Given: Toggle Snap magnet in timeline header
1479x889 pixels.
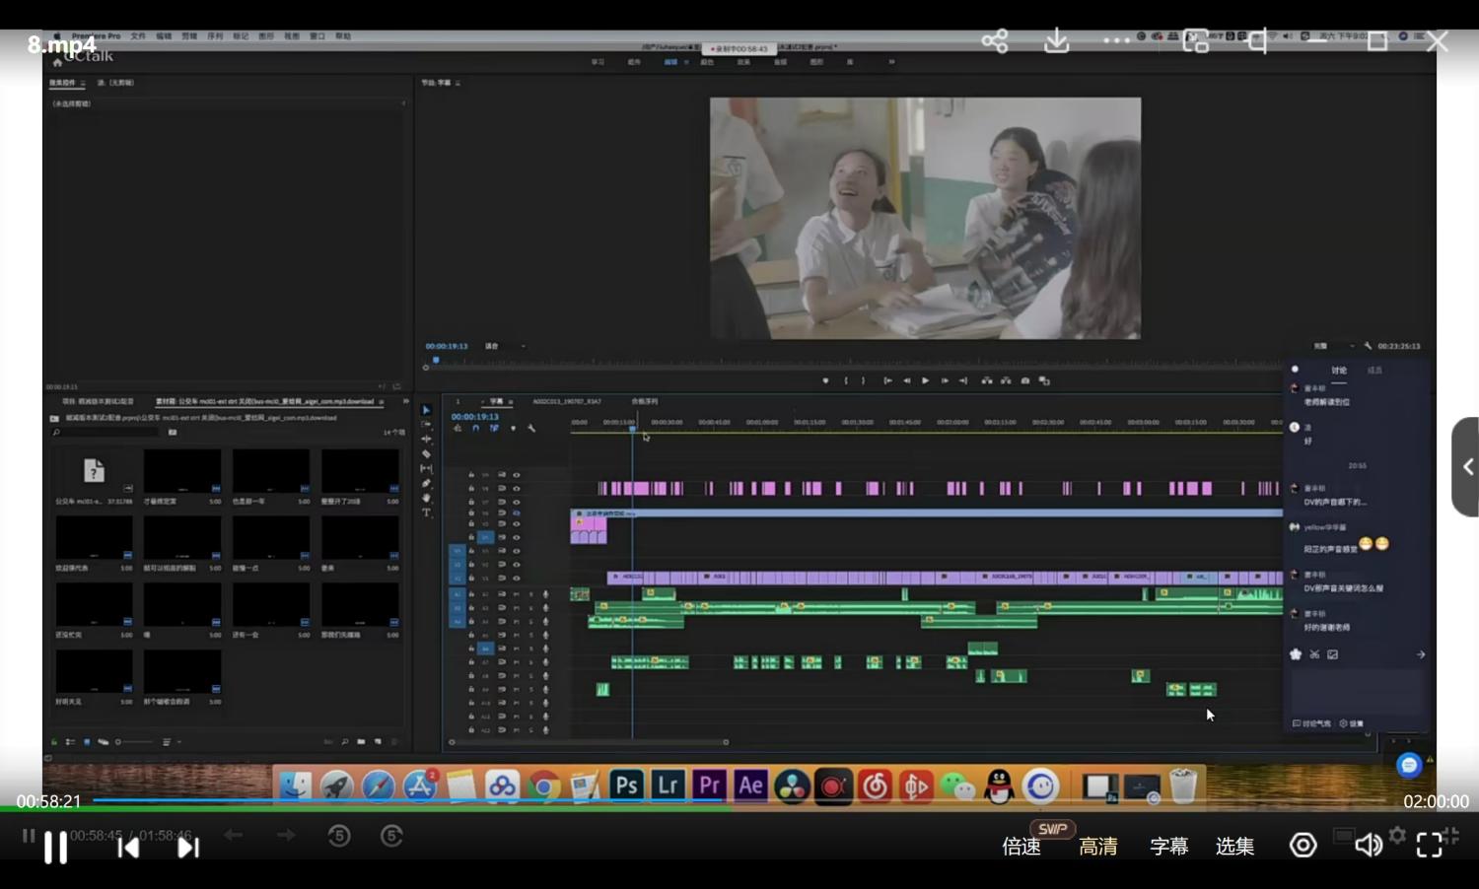Looking at the screenshot, I should pos(475,428).
